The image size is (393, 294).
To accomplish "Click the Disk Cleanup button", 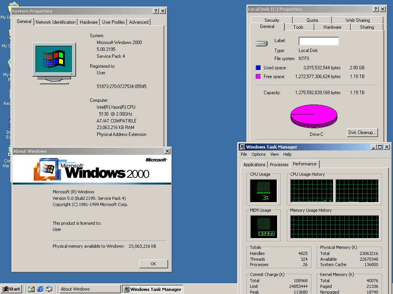I will coord(362,132).
